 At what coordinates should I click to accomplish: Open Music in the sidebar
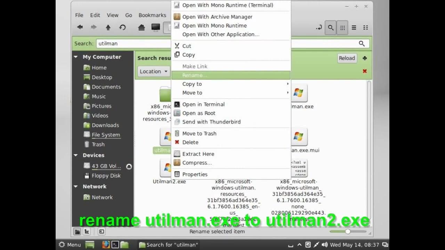pyautogui.click(x=99, y=97)
